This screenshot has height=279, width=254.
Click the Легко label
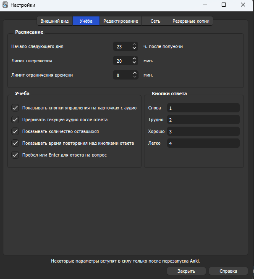coord(154,143)
